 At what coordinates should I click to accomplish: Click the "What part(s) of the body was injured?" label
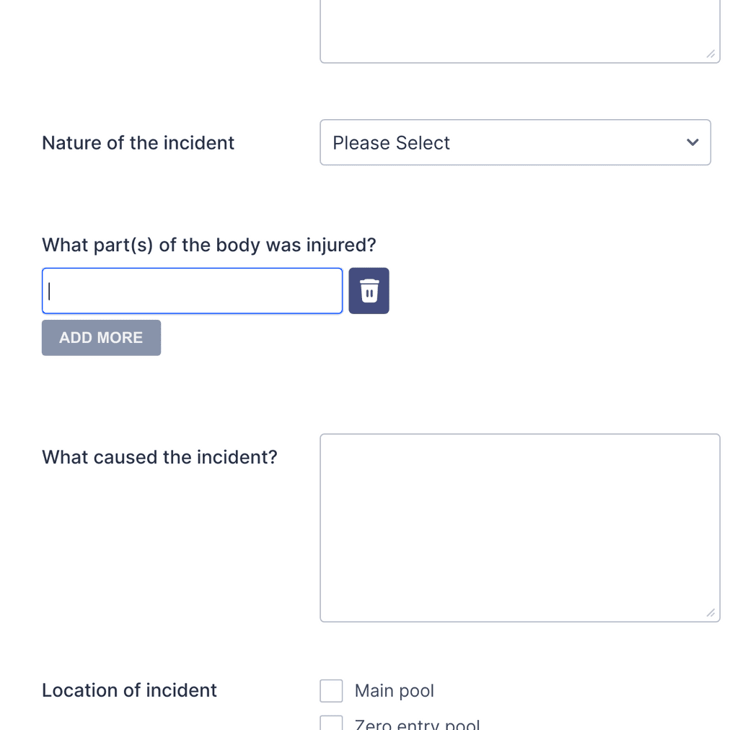point(209,245)
